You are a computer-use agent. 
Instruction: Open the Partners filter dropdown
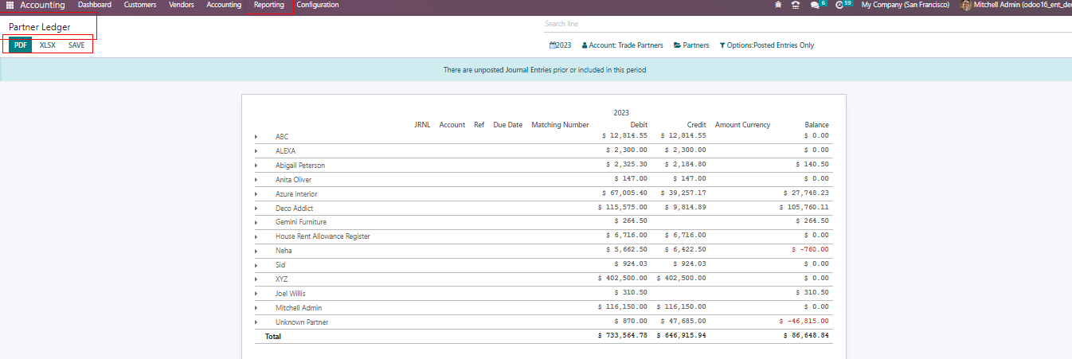(x=691, y=45)
